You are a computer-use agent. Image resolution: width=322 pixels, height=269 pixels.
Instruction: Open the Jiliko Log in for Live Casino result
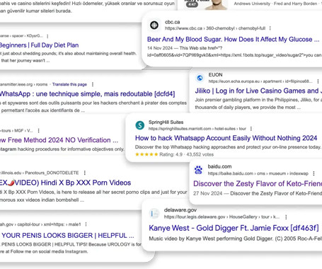[258, 91]
